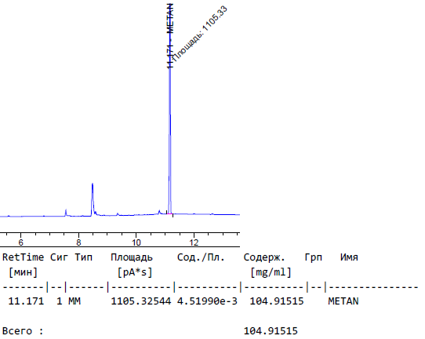Select the Площадь column header

[132, 257]
